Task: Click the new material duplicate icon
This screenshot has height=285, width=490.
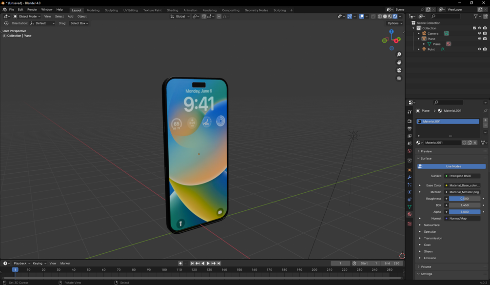Action: click(x=470, y=142)
